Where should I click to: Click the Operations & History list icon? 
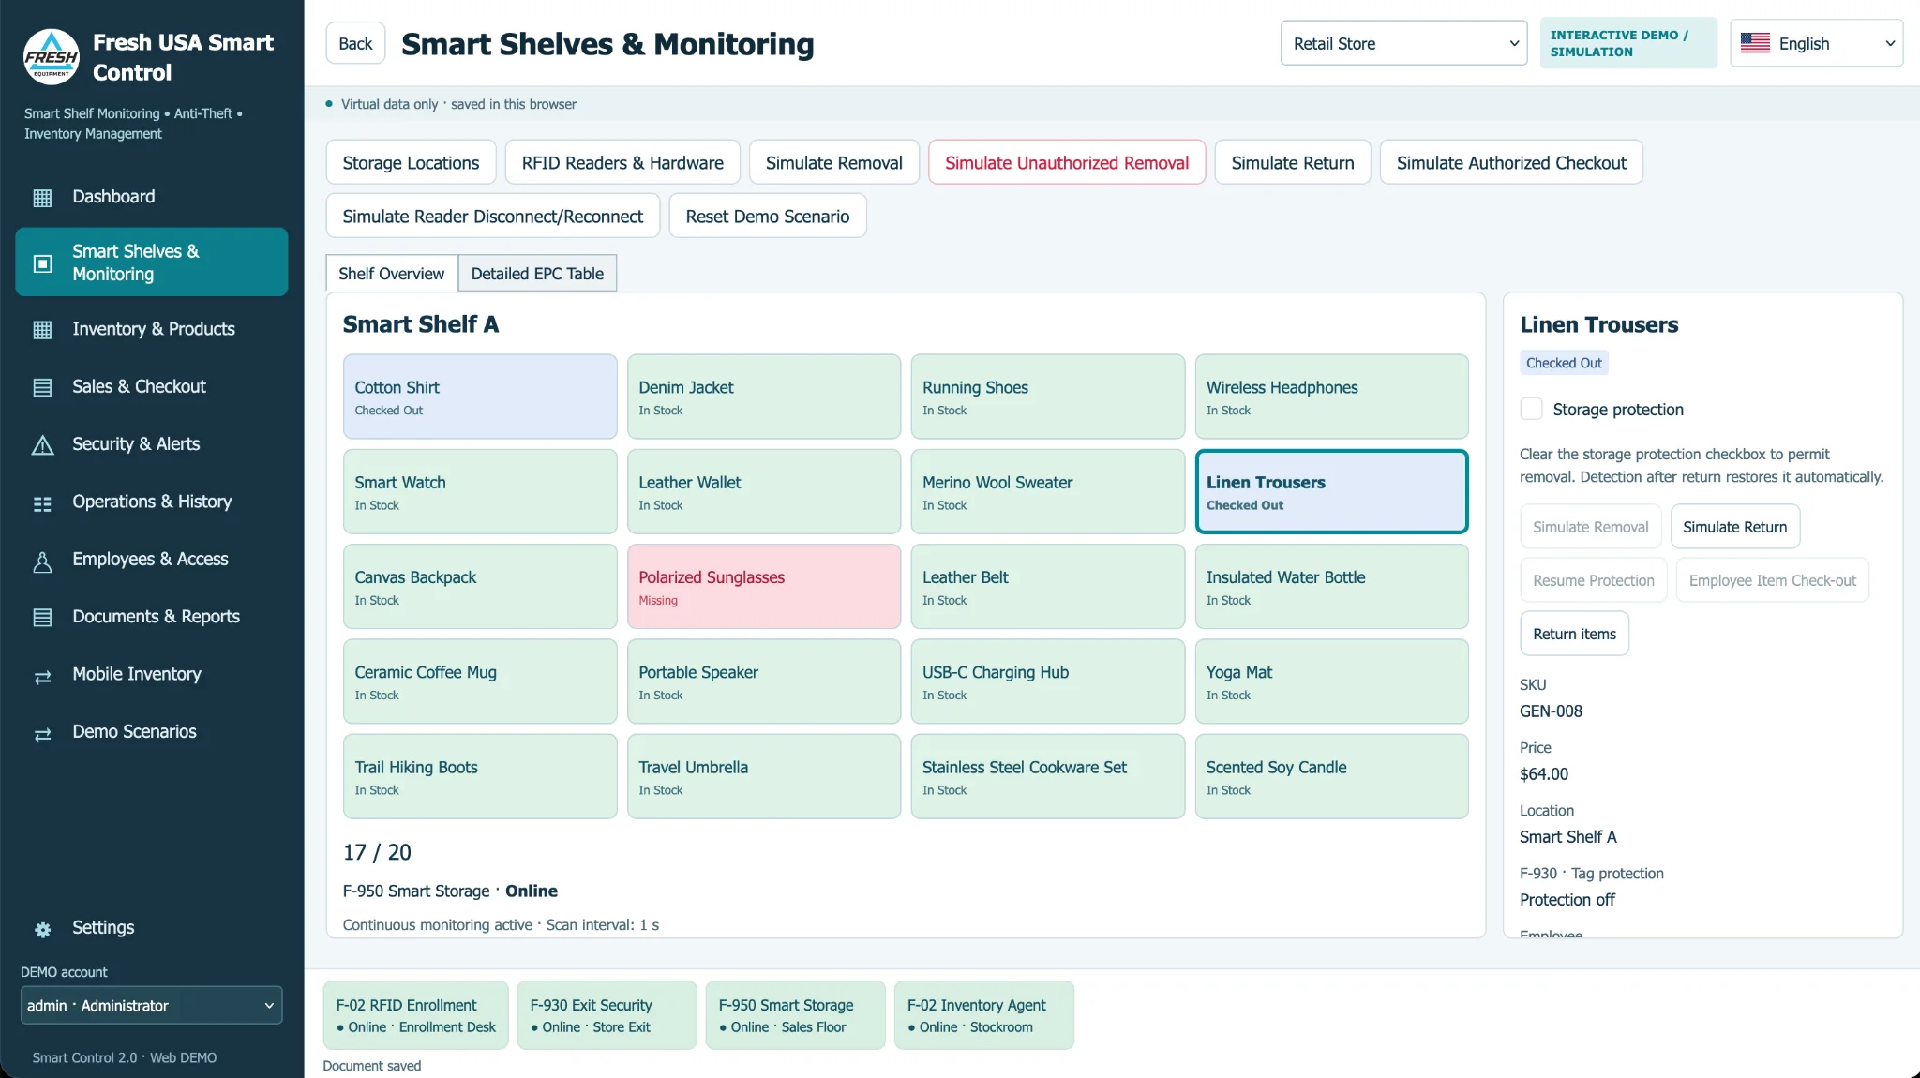pos(42,503)
